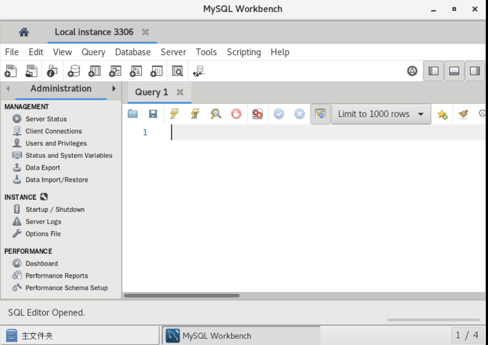Create a new schema icon
This screenshot has width=488, height=345.
[74, 71]
